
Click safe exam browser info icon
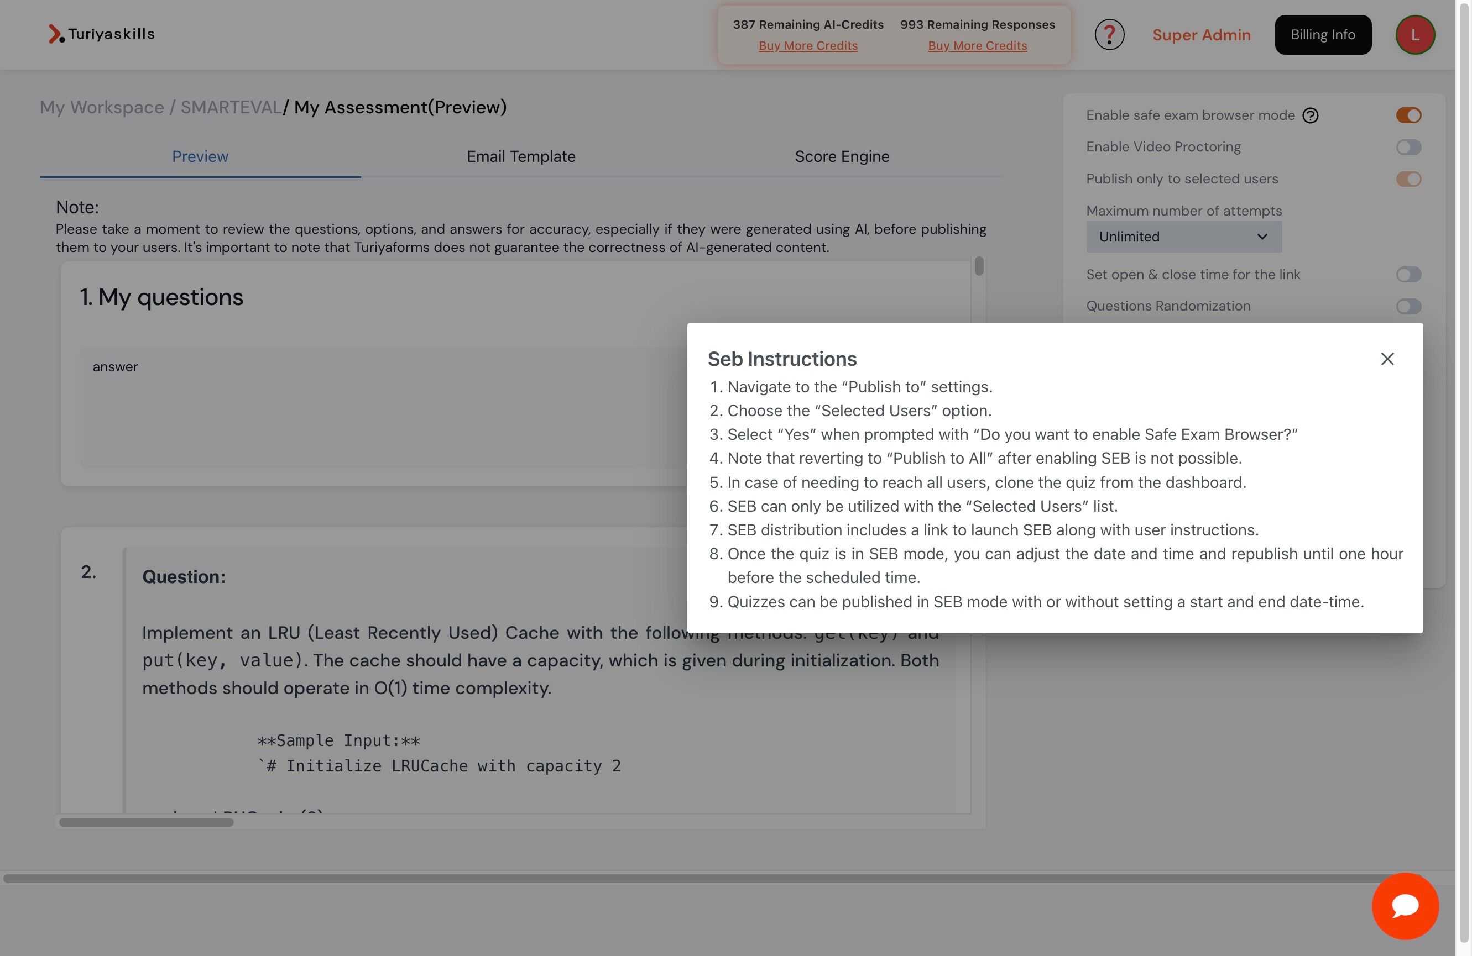pos(1310,115)
